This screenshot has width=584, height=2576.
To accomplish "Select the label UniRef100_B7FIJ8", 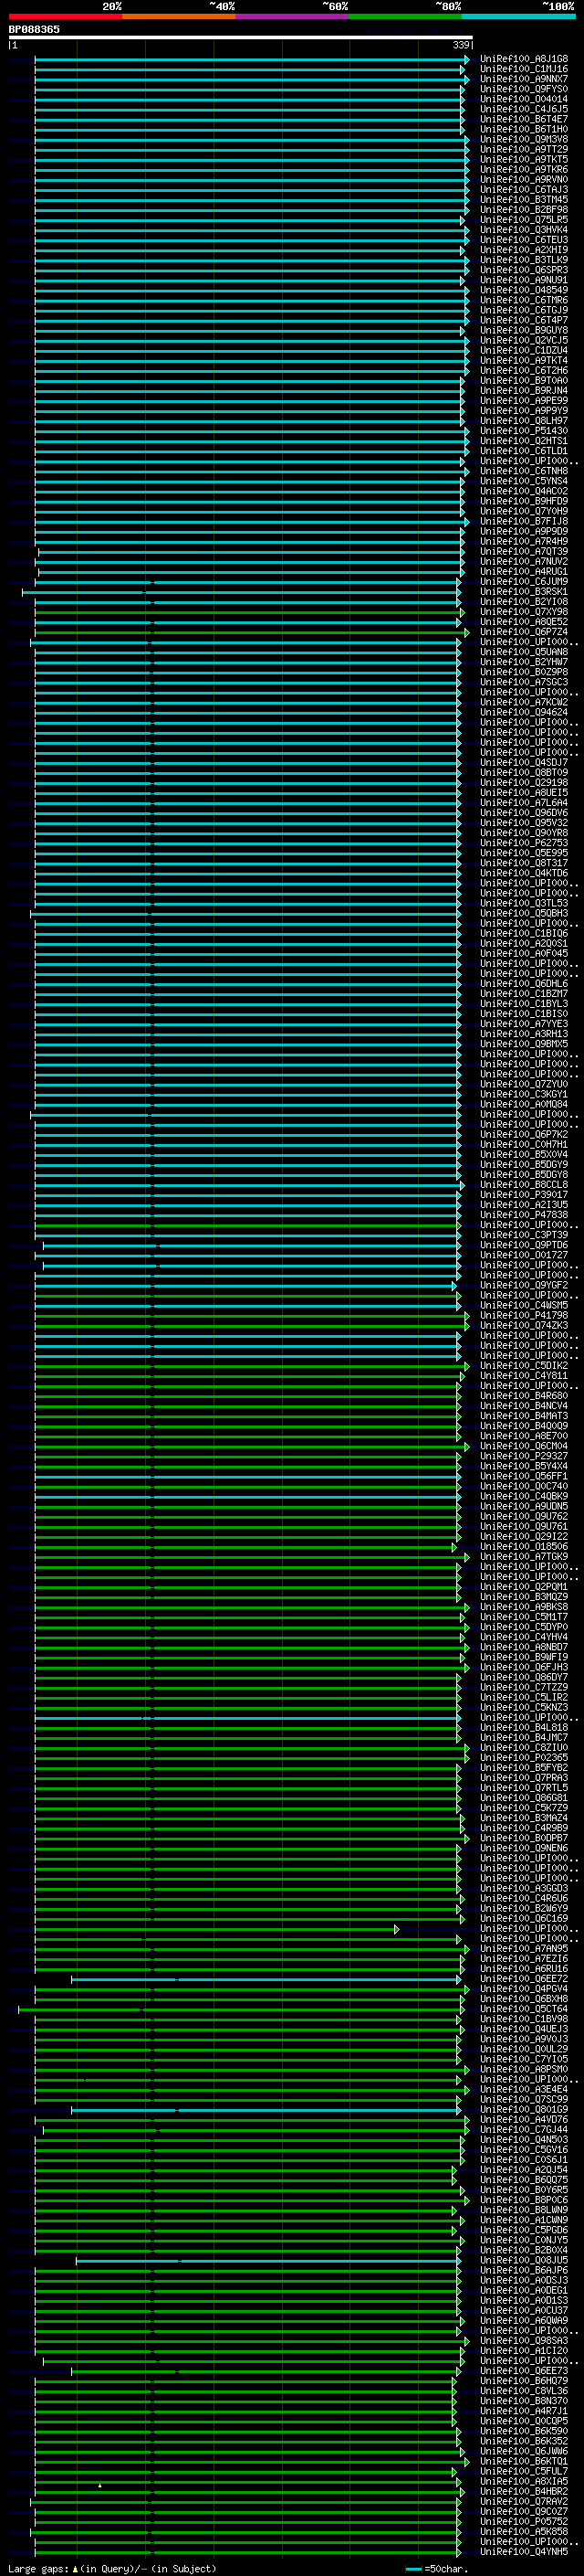I will point(524,521).
